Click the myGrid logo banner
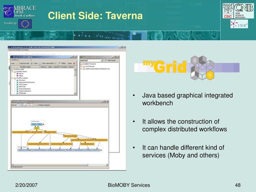 pyautogui.click(x=187, y=67)
